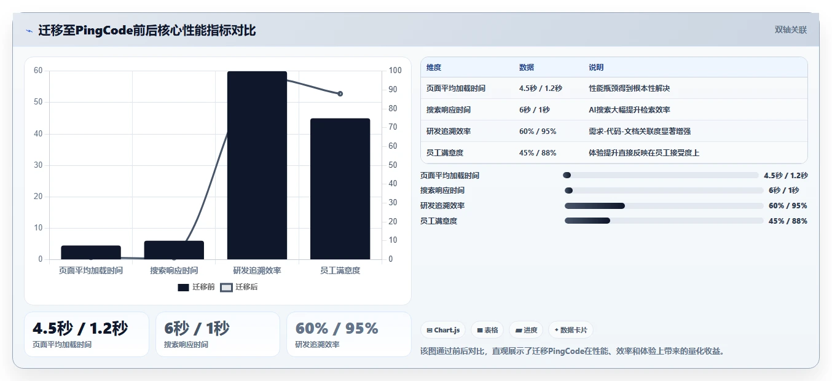Click 员工满意度 label in progress list
832x381 pixels.
coord(439,221)
